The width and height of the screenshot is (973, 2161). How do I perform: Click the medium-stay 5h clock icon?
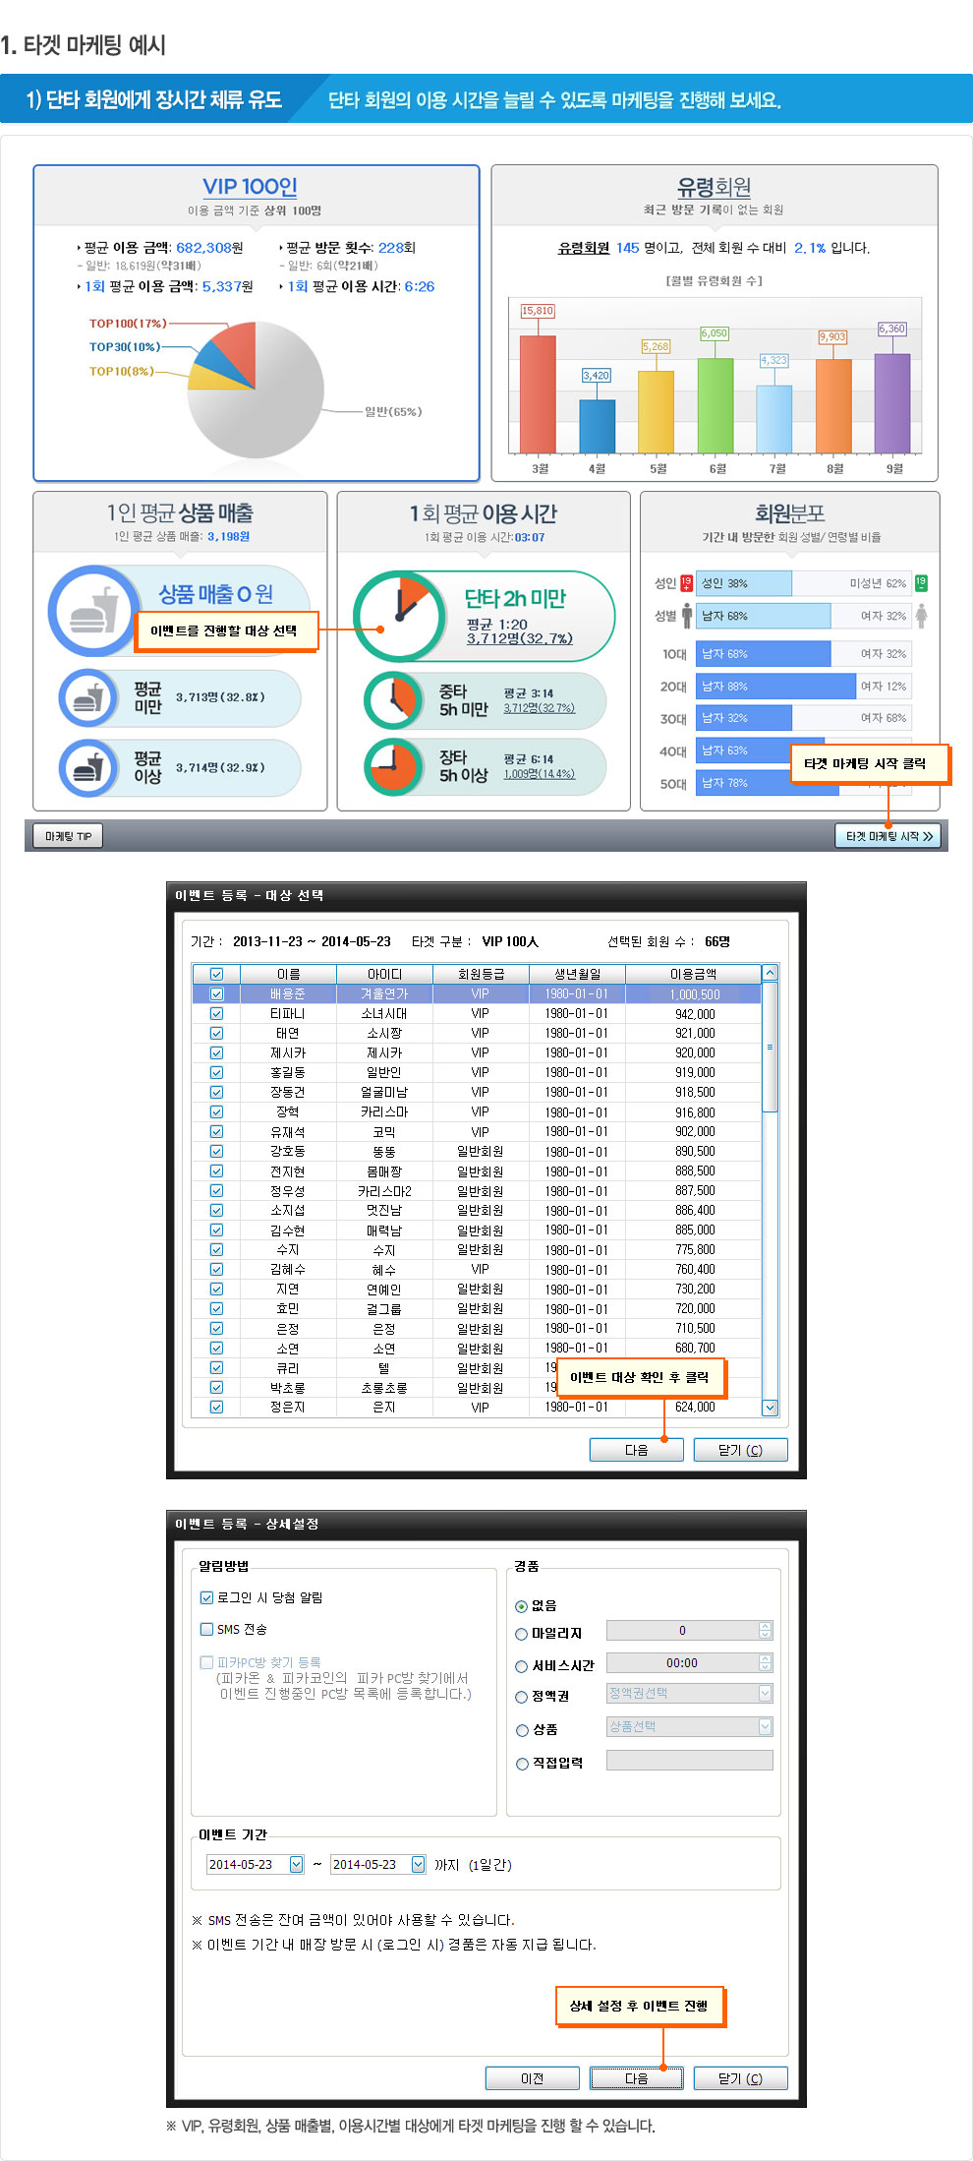(x=393, y=700)
